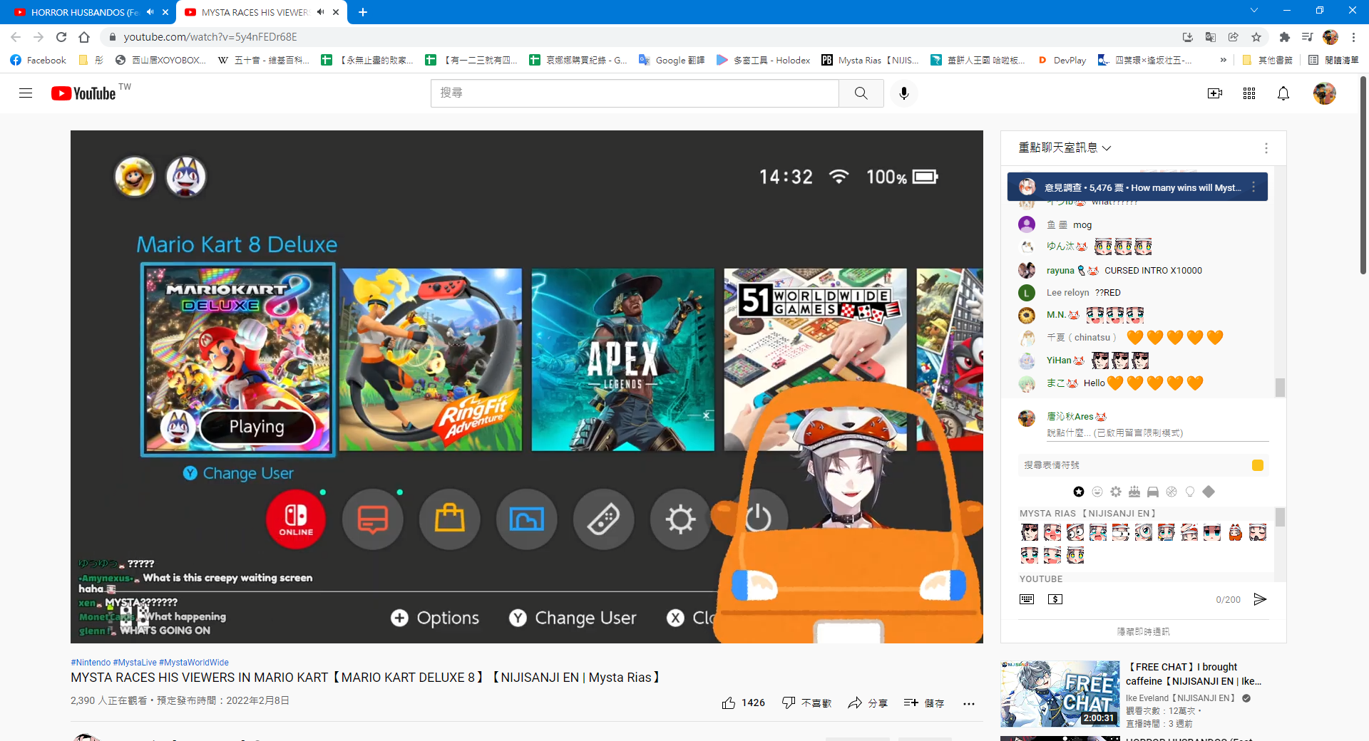
Task: Reload the page
Action: point(61,37)
